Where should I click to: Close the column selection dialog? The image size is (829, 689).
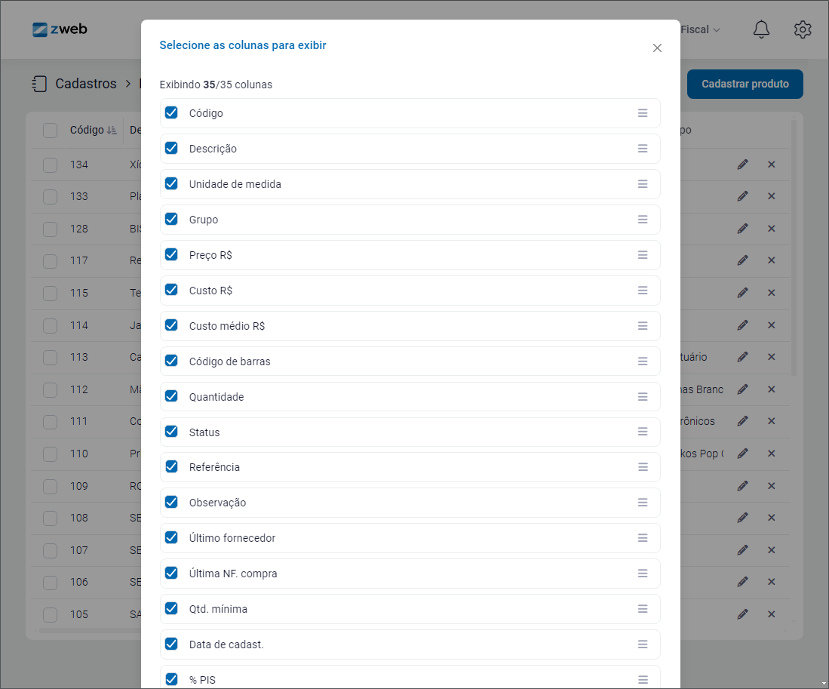[657, 48]
